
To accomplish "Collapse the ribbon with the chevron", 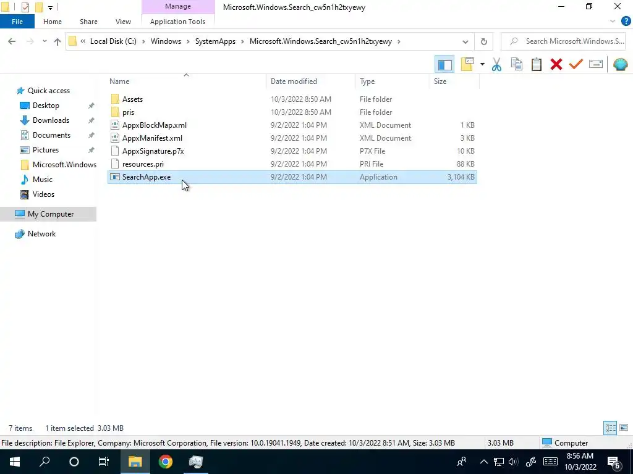I will coord(613,22).
